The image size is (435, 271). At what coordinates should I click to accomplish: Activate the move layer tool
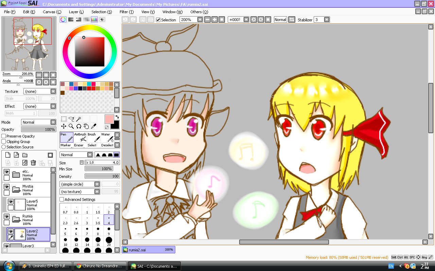[x=64, y=126]
